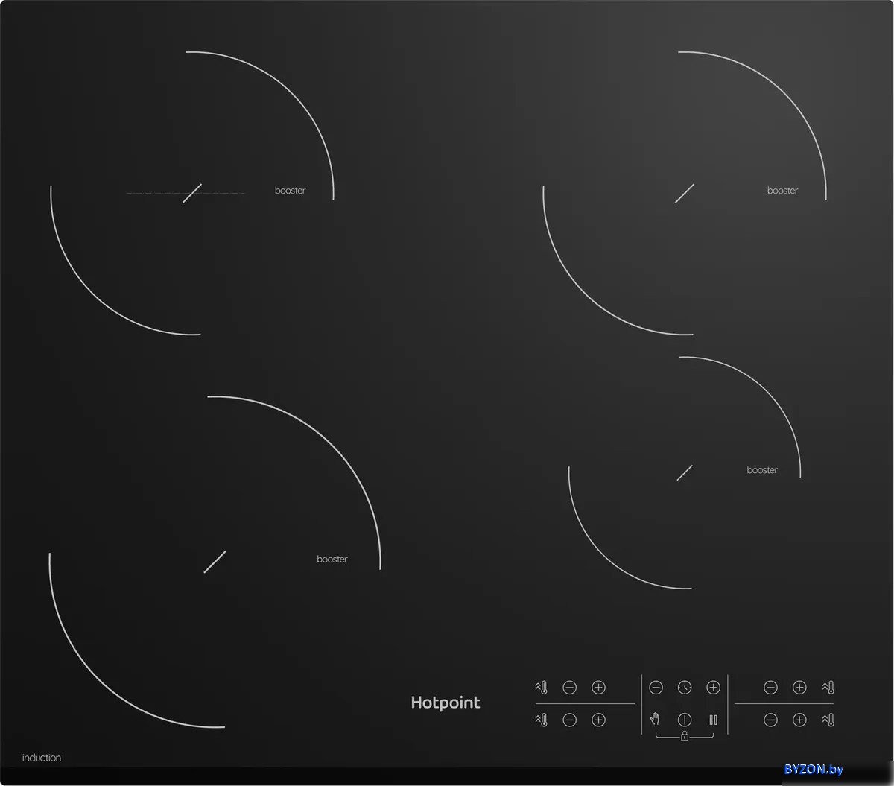The height and width of the screenshot is (786, 894).
Task: Click the "induction" label at the corner
Action: click(x=42, y=758)
